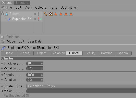Collapse the Sphere object tree
Viewport: 136px width, 98px height.
(x=3, y=14)
